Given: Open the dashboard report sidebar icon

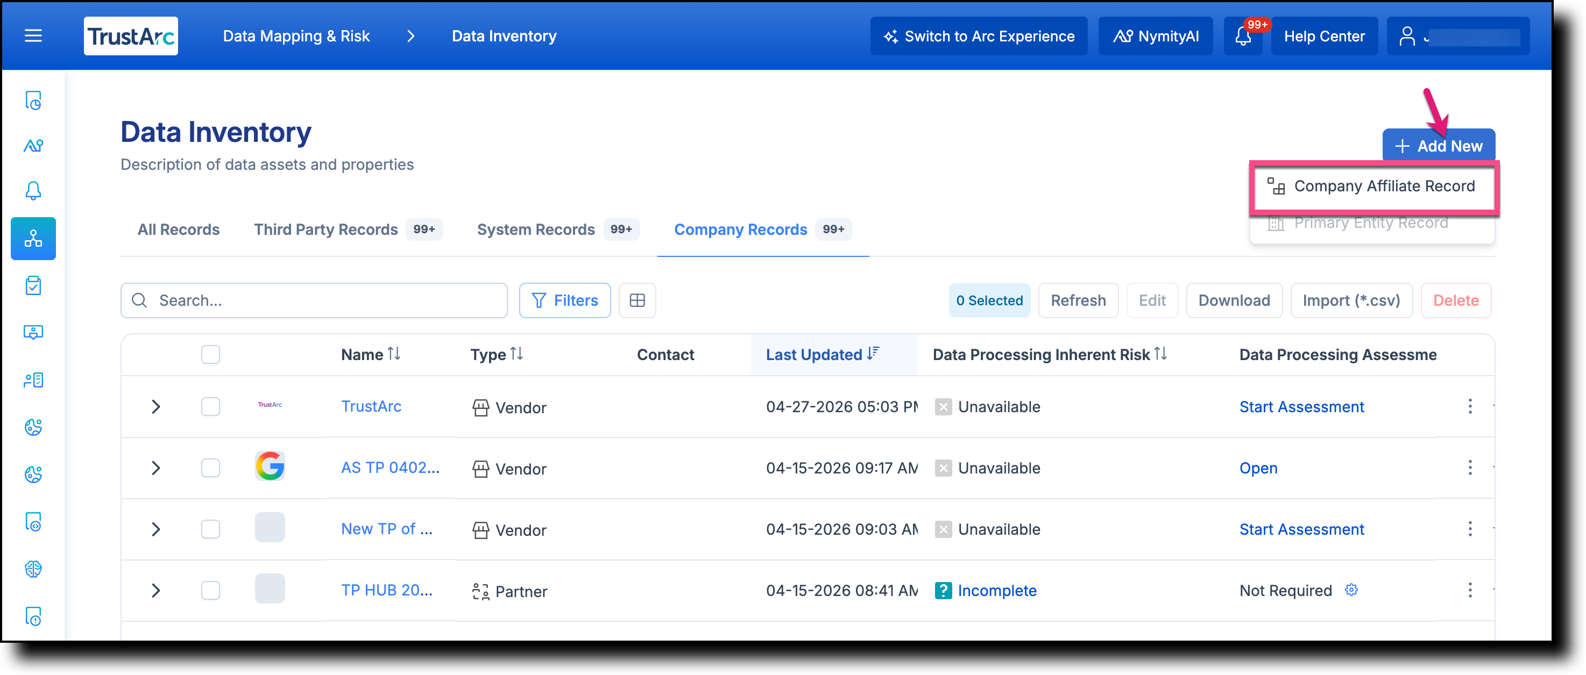Looking at the screenshot, I should 33,100.
